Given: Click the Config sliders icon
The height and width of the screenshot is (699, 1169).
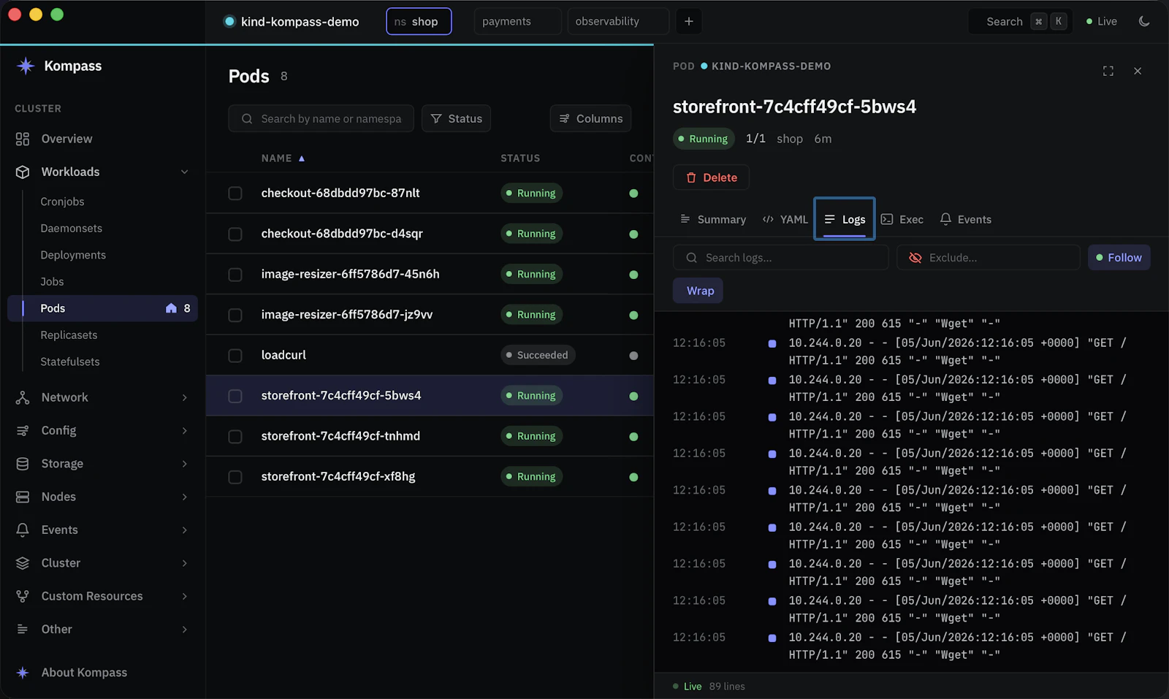Looking at the screenshot, I should point(23,430).
